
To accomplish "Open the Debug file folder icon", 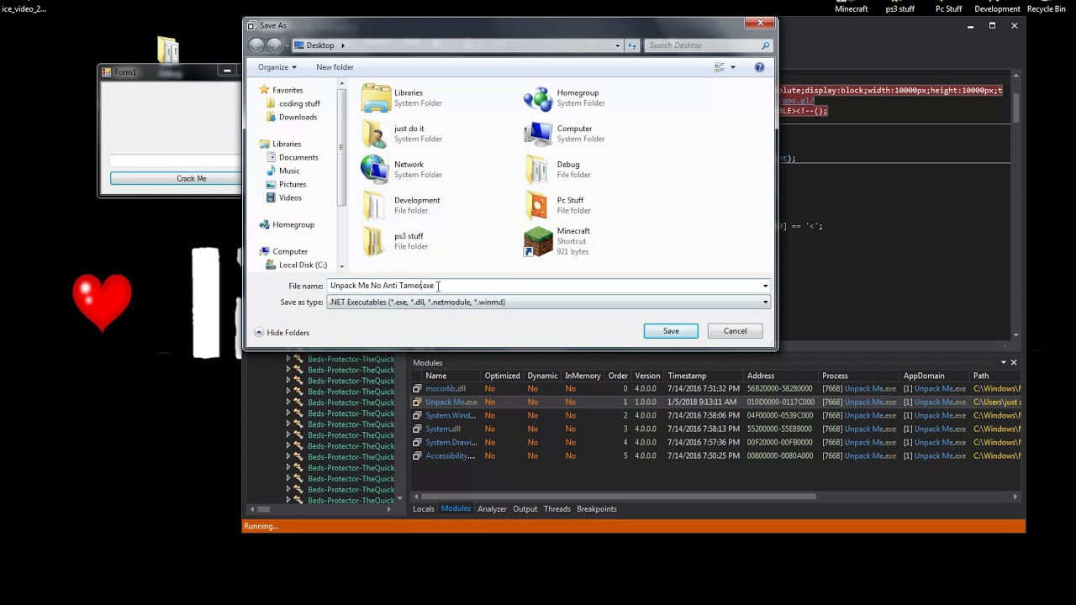I will tap(538, 169).
